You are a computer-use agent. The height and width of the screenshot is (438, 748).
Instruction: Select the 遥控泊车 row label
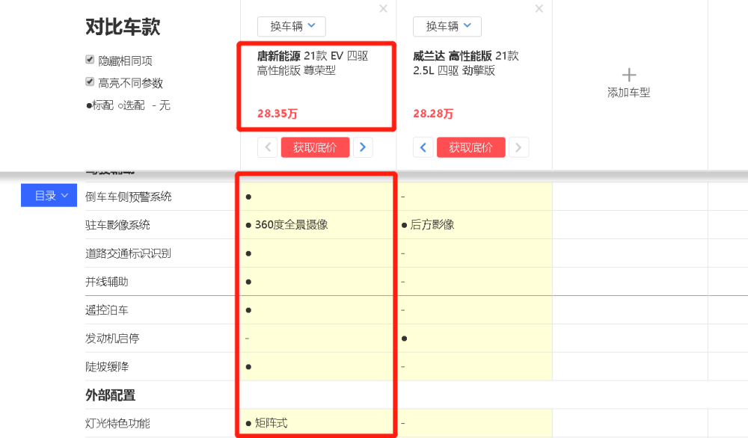pos(107,310)
